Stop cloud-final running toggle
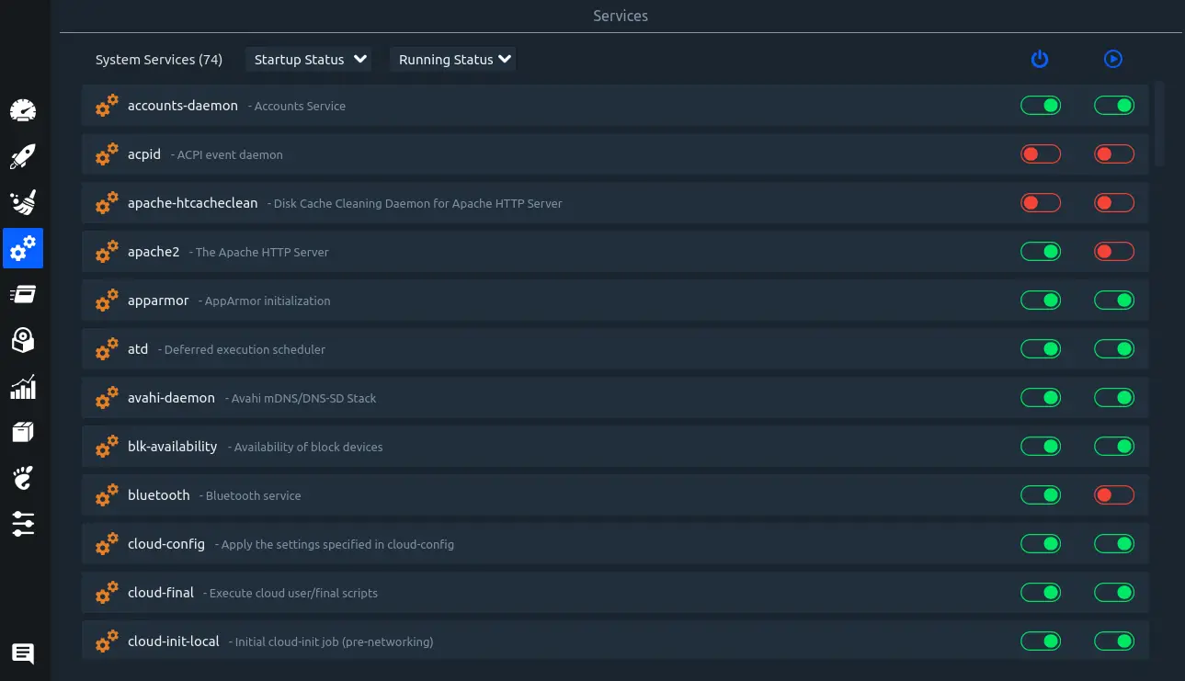The width and height of the screenshot is (1185, 681). click(1114, 593)
